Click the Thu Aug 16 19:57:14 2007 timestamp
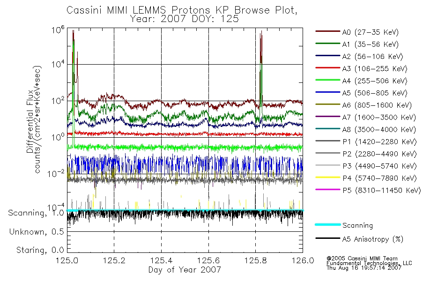445x281 pixels. click(364, 268)
